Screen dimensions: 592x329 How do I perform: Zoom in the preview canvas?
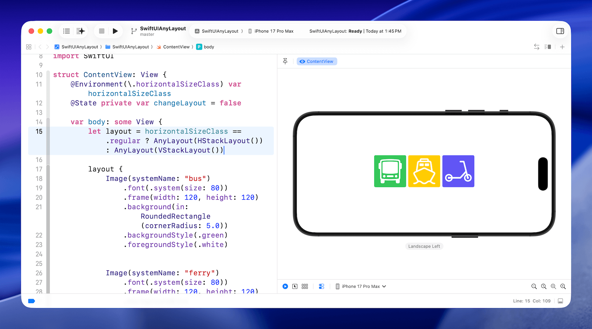point(563,286)
